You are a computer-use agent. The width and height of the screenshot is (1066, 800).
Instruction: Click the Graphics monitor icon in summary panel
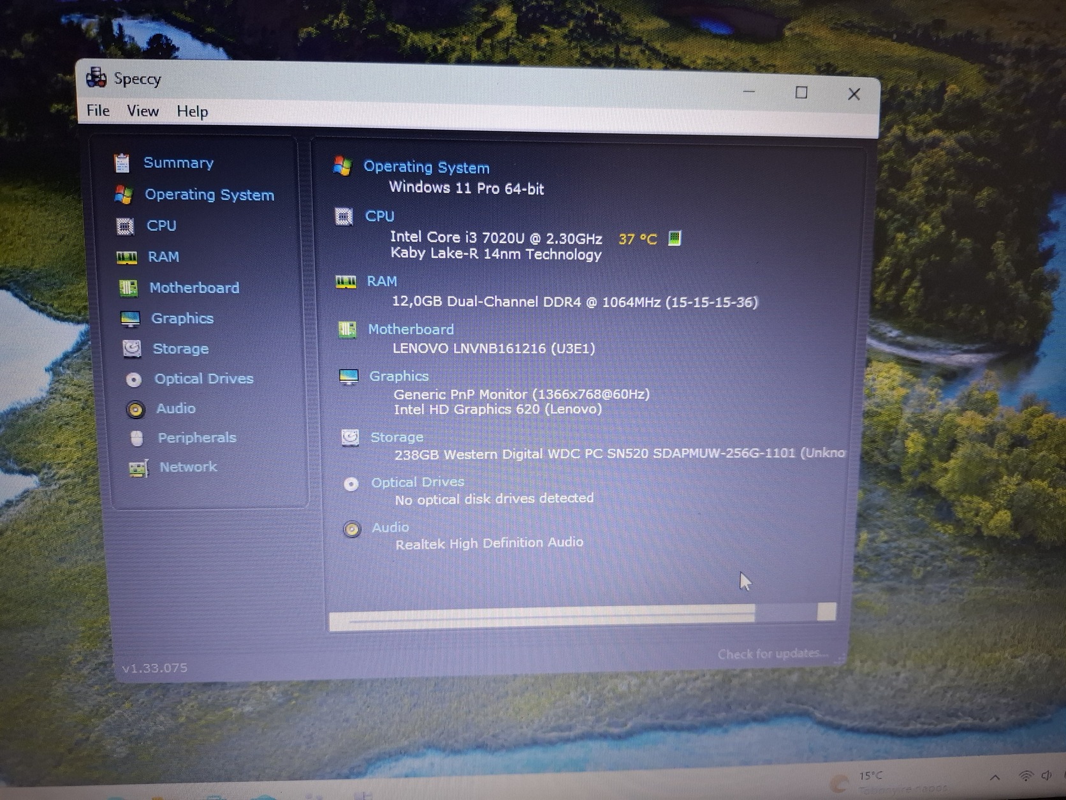(349, 377)
